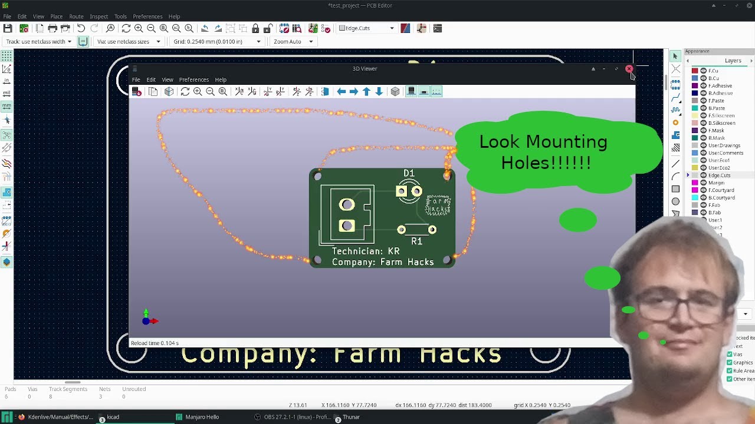The width and height of the screenshot is (755, 424).
Task: Open 3D Viewer Preferences menu
Action: (194, 79)
